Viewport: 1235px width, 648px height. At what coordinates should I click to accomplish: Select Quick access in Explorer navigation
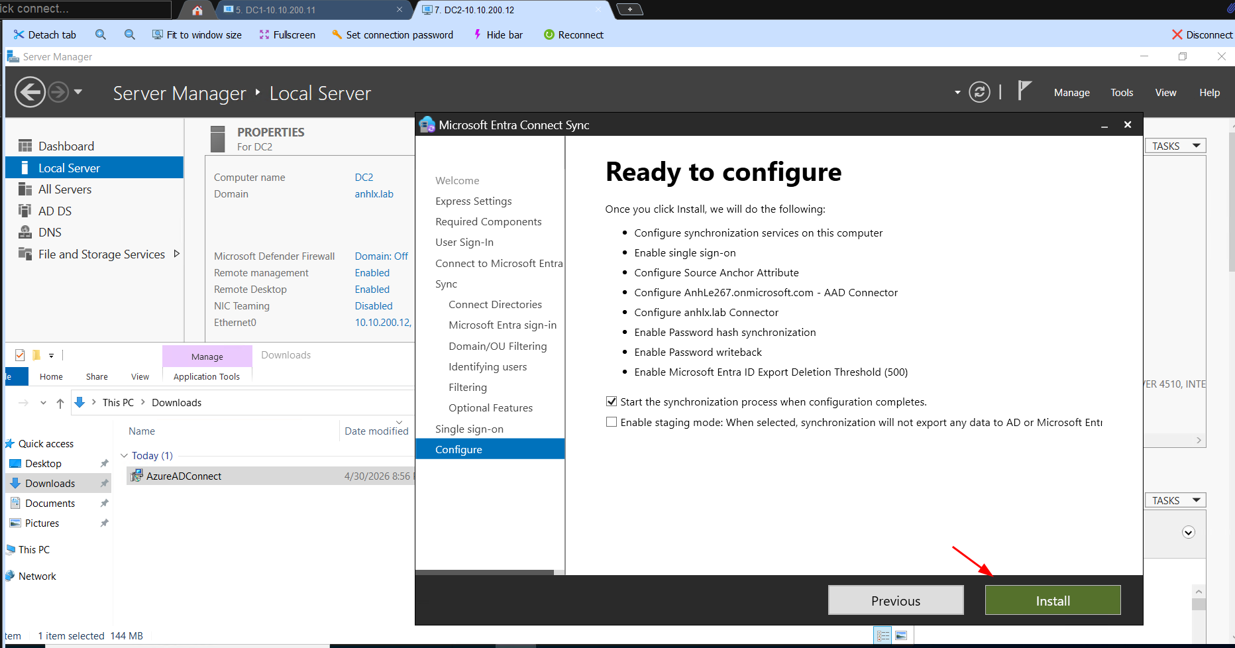coord(46,444)
